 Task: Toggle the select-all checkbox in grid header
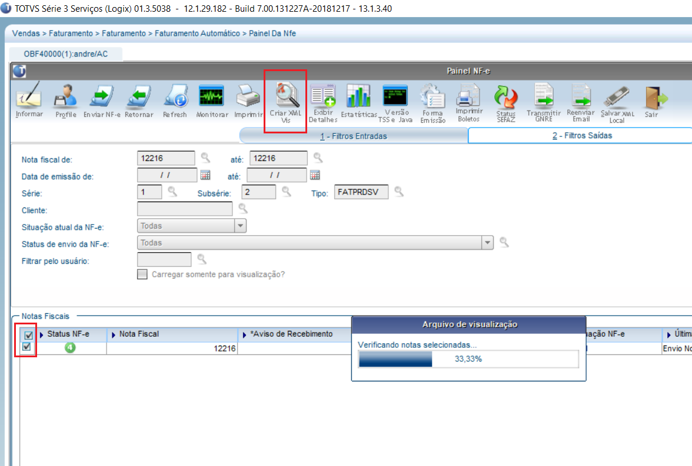[x=28, y=335]
